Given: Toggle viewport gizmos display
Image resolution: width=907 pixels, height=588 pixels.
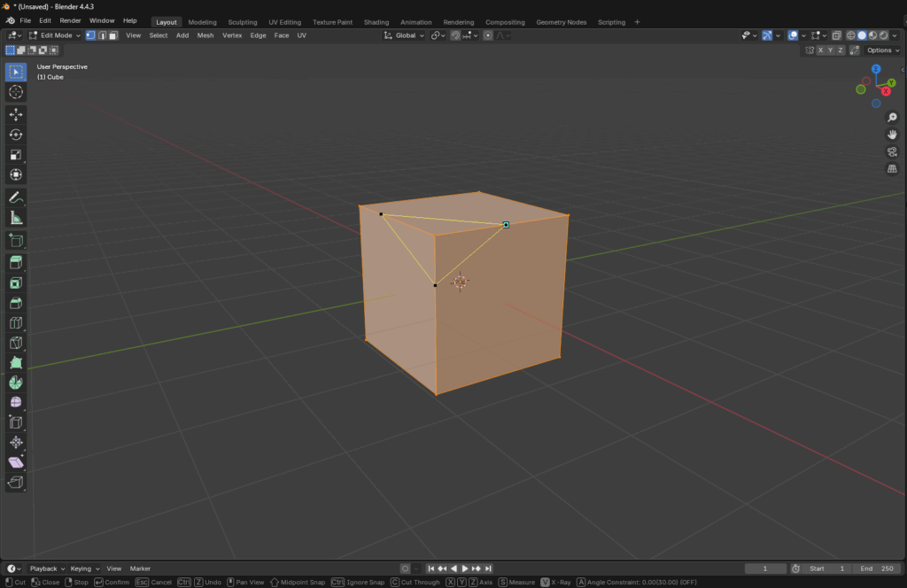Looking at the screenshot, I should coord(767,35).
